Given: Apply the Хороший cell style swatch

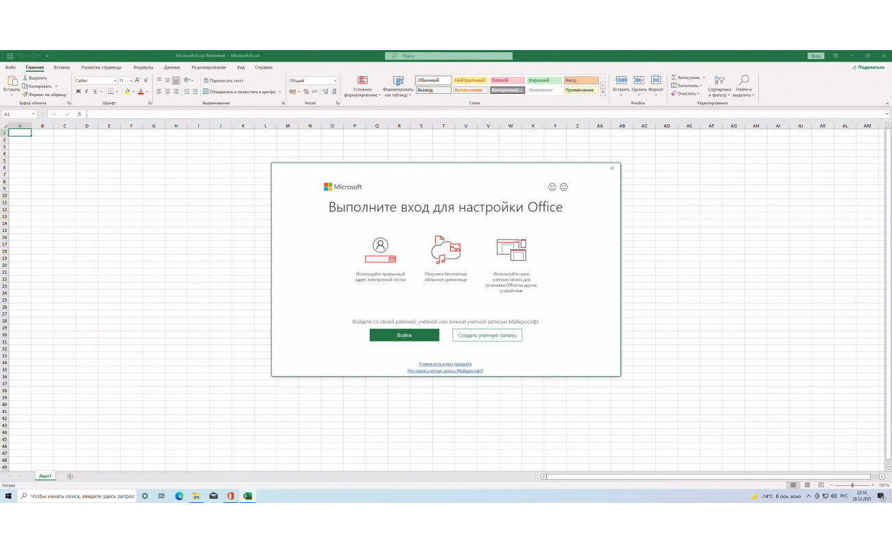Looking at the screenshot, I should coord(545,80).
